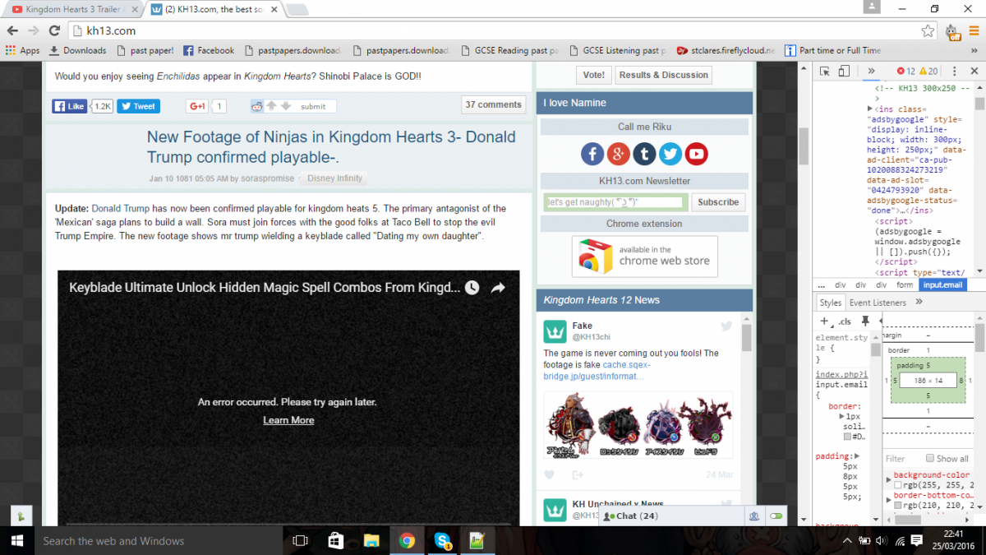Activate the DevTools inspect element picker
Viewport: 986px width, 555px height.
[x=824, y=72]
